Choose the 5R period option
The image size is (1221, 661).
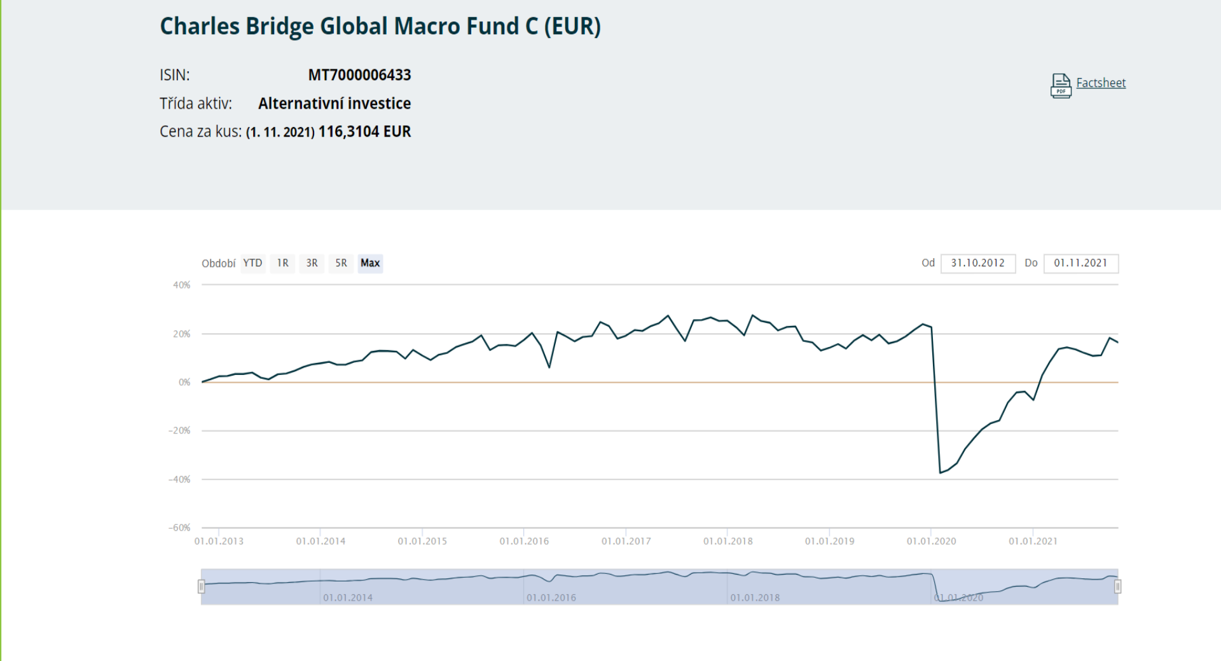click(x=341, y=263)
